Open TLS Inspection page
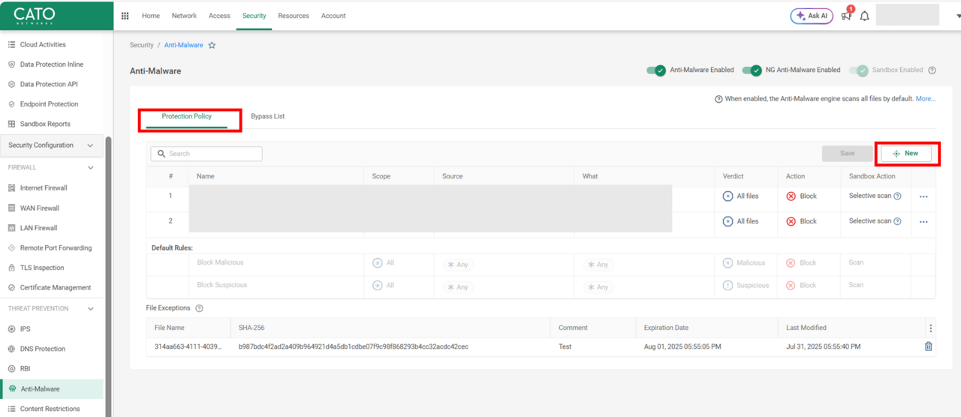961x417 pixels. pyautogui.click(x=42, y=268)
